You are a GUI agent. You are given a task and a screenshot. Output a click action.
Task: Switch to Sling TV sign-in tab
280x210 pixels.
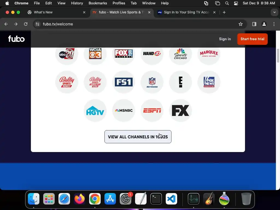point(186,12)
